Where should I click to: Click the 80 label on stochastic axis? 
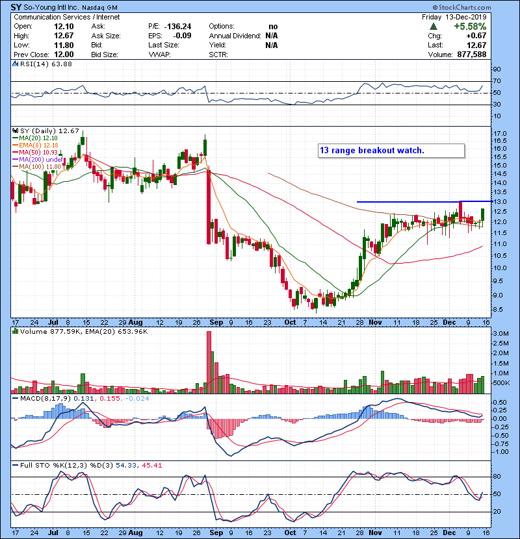[497, 477]
